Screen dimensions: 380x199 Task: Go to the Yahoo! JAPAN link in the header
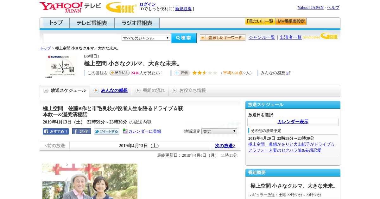pyautogui.click(x=310, y=8)
